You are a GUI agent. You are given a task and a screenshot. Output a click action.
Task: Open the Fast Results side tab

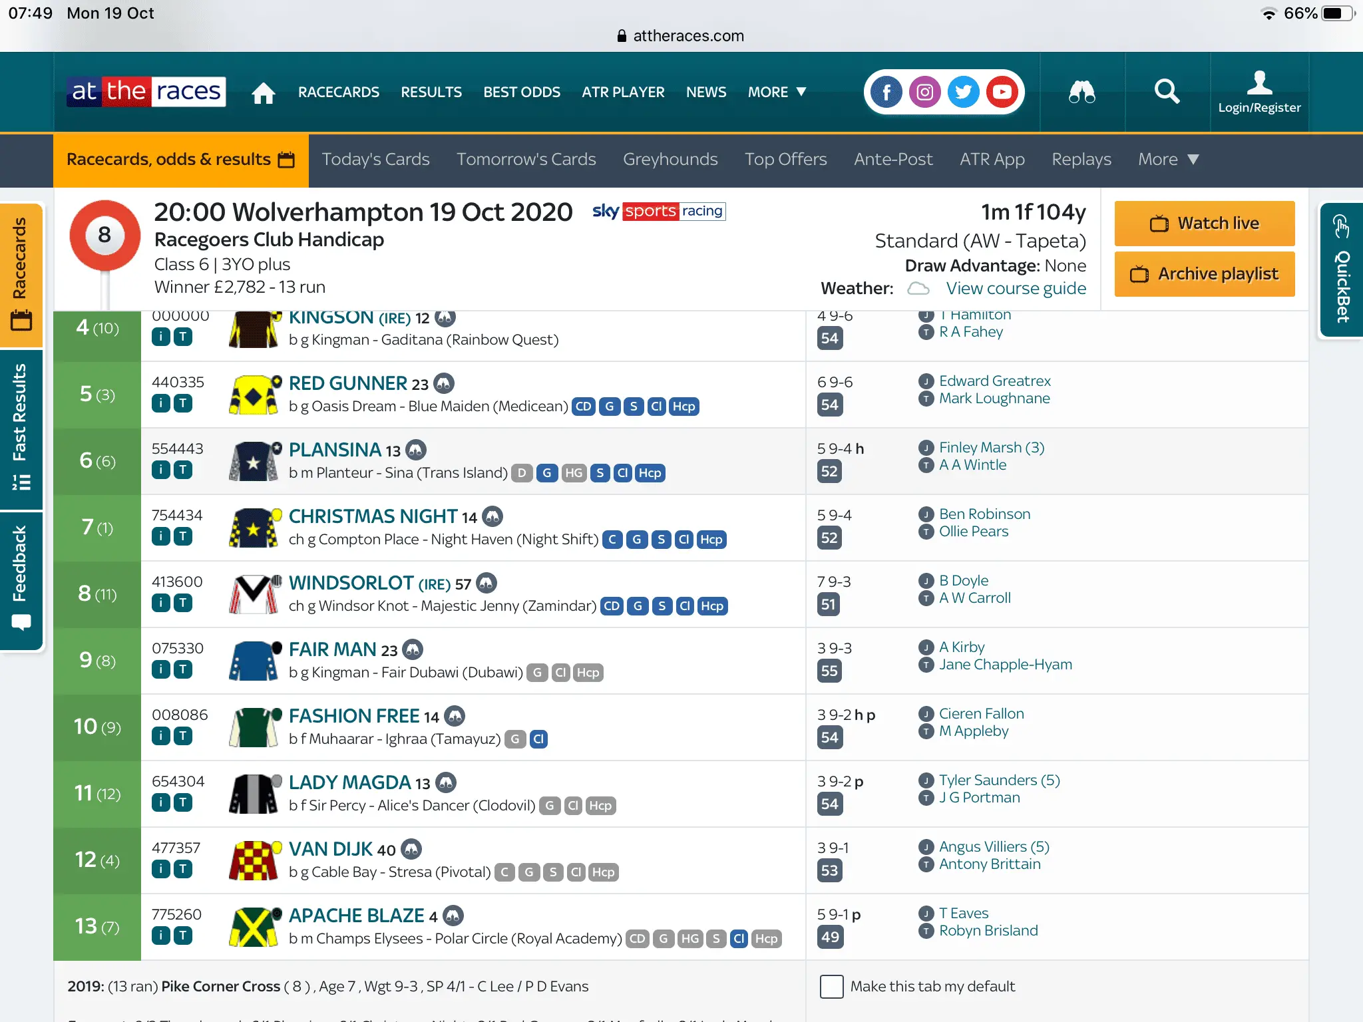[21, 428]
